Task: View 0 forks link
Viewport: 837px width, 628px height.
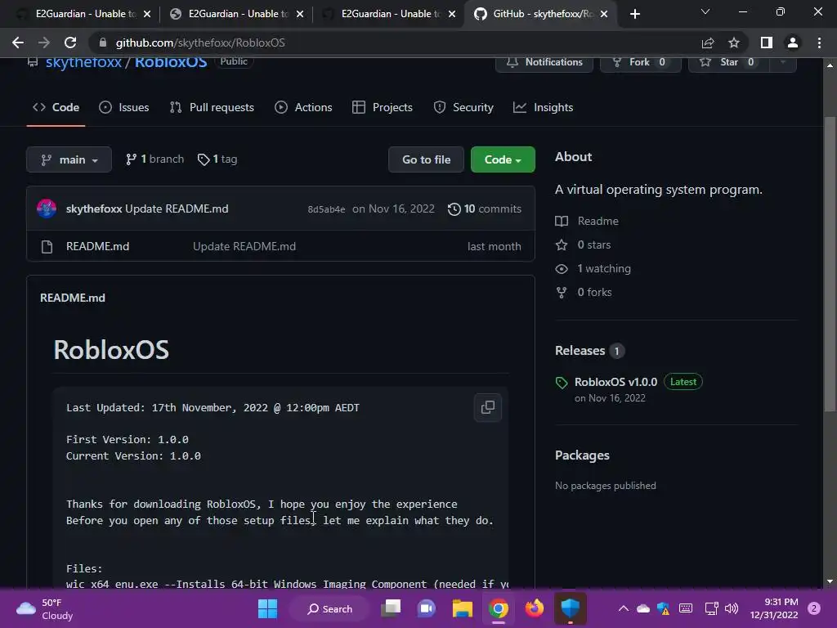Action: click(x=584, y=292)
